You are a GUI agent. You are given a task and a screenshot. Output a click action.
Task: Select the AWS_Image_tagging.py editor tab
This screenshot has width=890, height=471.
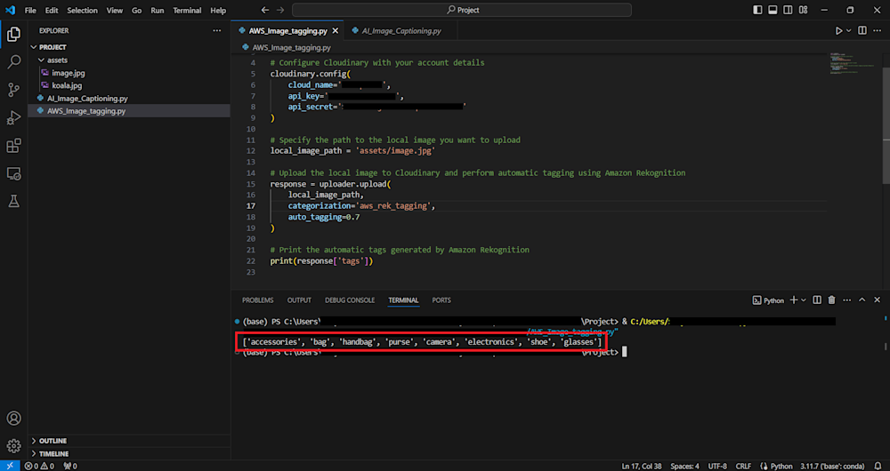[x=287, y=30]
